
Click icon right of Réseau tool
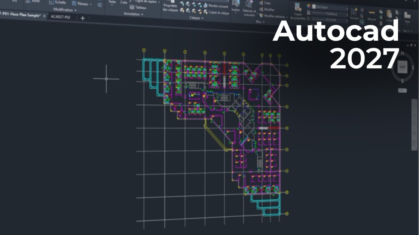(x=100, y=5)
